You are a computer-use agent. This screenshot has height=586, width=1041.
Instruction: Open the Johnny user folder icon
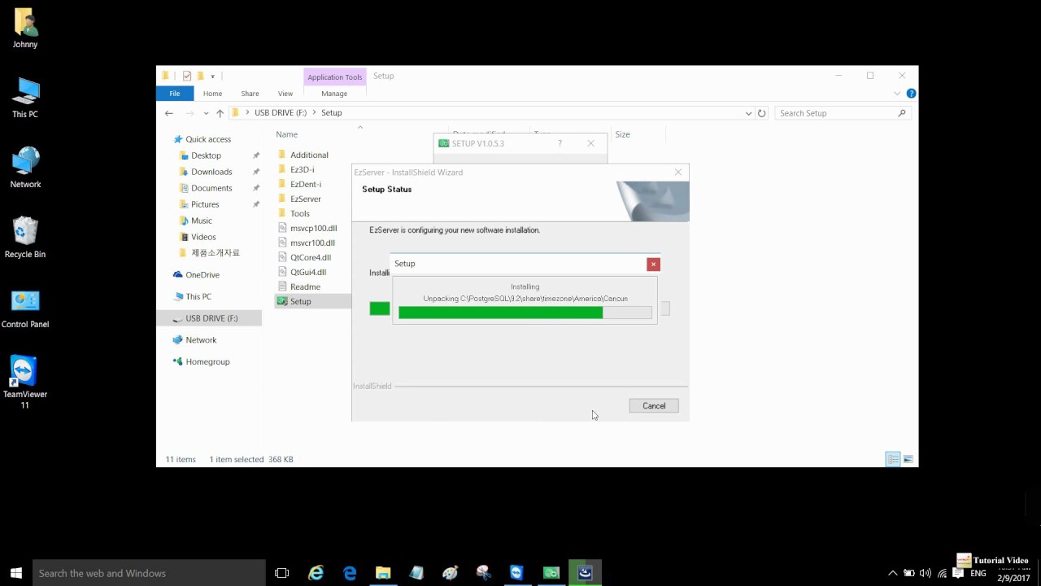coord(25,28)
